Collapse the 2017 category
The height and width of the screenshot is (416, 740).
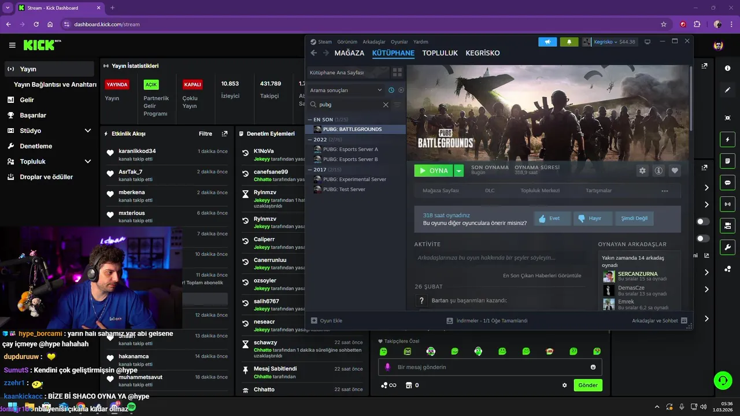point(310,170)
